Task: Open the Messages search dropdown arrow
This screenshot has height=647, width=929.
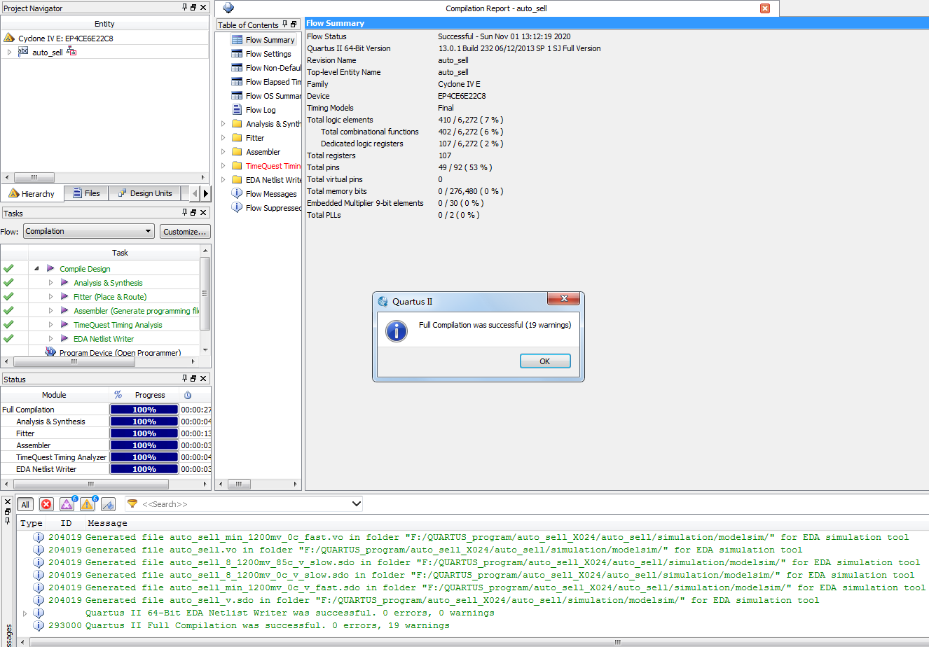Action: (357, 503)
